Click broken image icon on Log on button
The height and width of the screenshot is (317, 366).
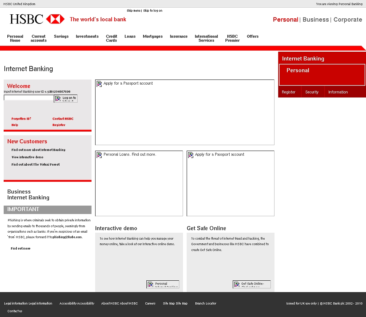point(58,99)
